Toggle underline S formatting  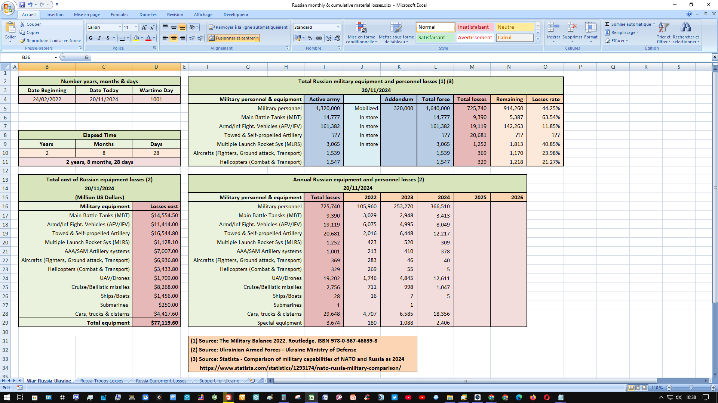(x=108, y=38)
